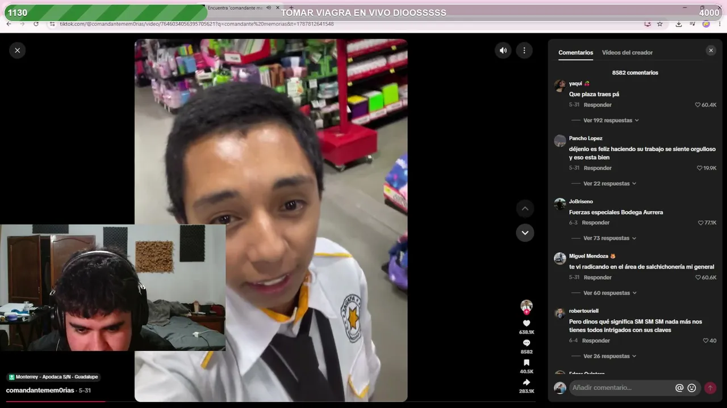727x408 pixels.
Task: Expand Ver 26 respuestas
Action: click(609, 356)
